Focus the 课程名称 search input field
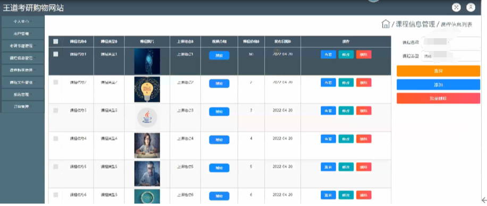 (x=451, y=42)
